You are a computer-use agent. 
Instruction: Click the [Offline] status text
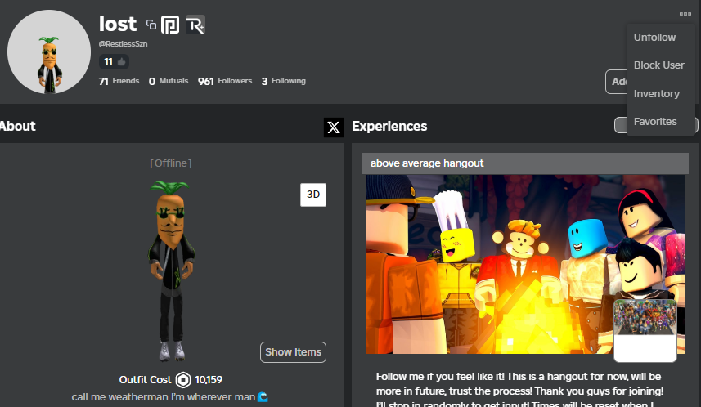(171, 163)
